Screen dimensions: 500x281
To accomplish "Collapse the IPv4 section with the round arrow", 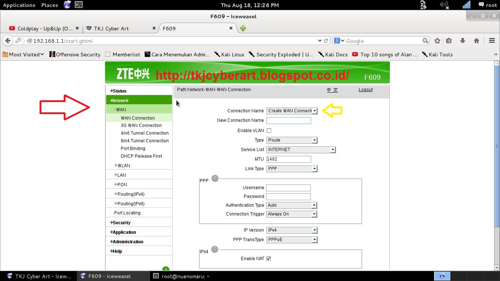I will tap(215, 250).
